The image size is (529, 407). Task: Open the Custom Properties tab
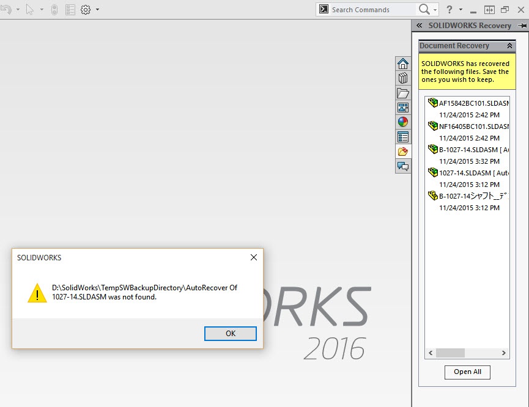coord(403,137)
